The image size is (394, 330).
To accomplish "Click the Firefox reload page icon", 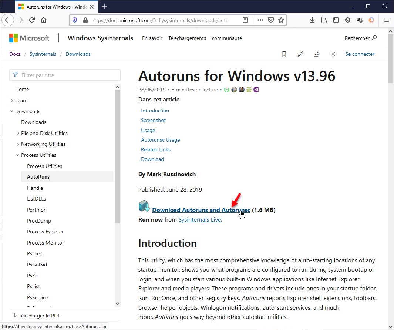I will click(32, 20).
